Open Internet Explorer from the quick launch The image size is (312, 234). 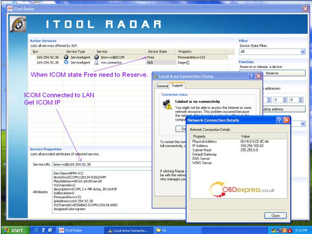(37, 230)
